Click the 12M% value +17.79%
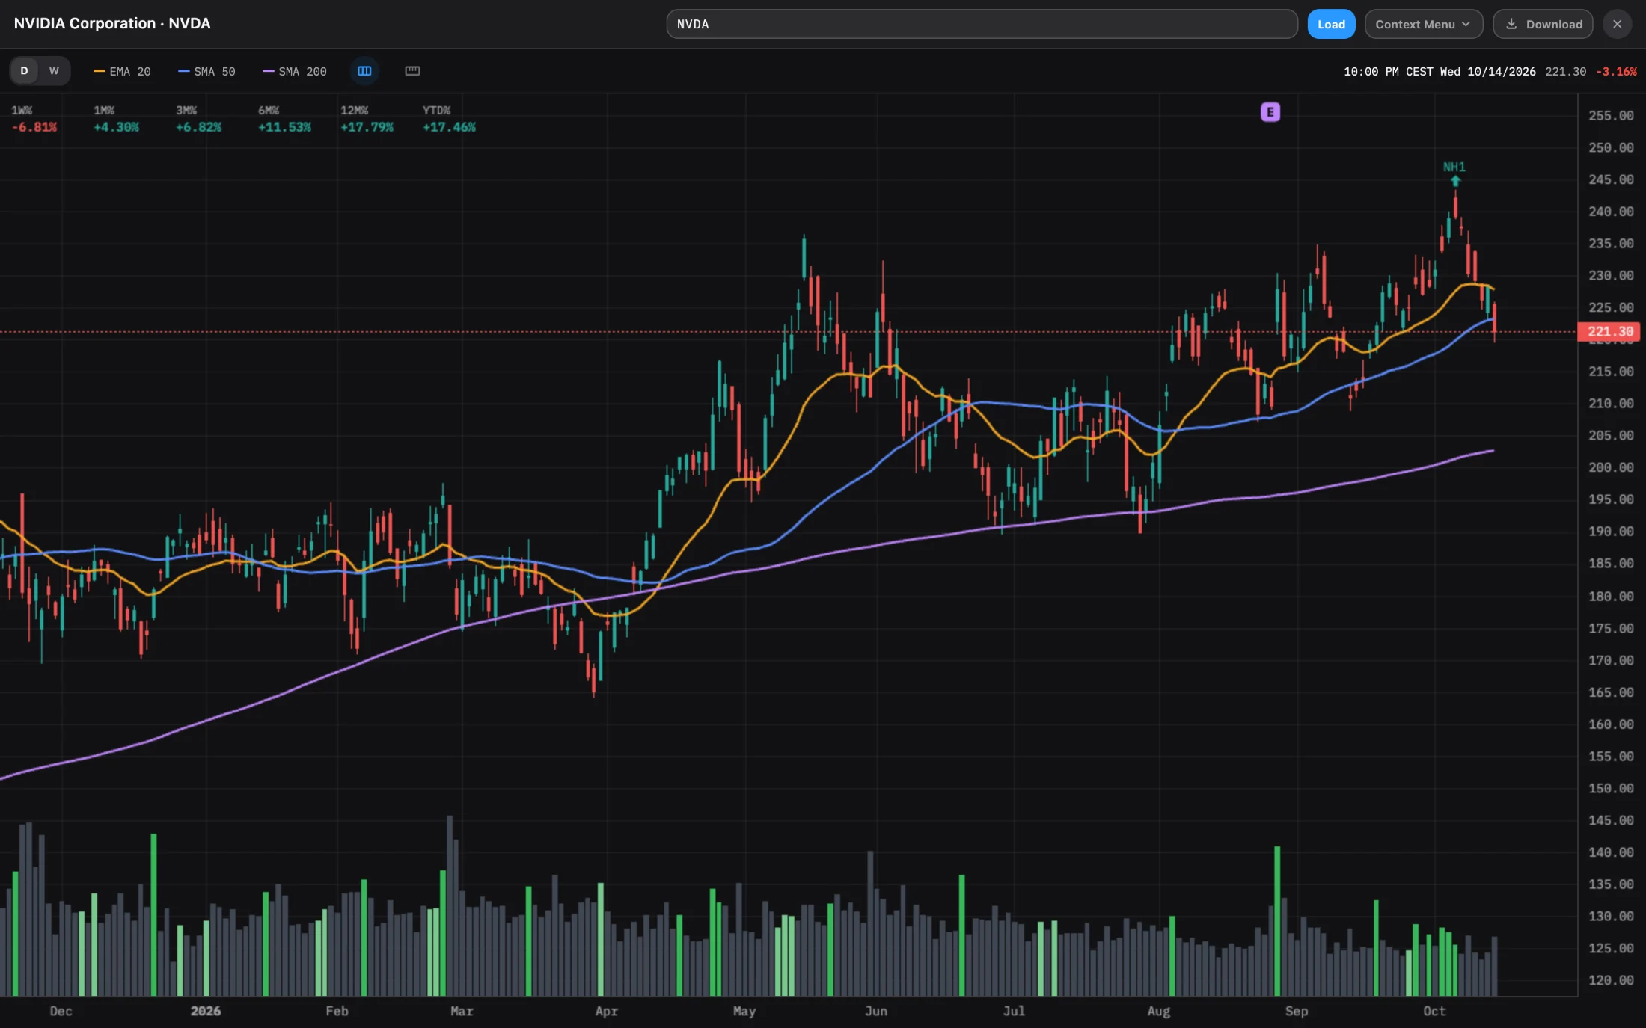Image resolution: width=1646 pixels, height=1028 pixels. (367, 127)
